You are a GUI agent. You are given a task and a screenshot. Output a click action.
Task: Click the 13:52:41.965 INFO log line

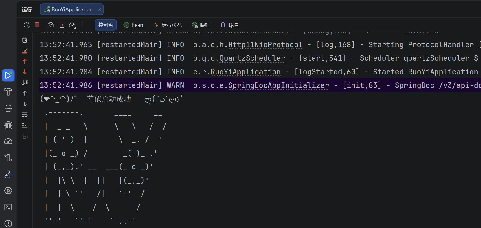coord(260,45)
